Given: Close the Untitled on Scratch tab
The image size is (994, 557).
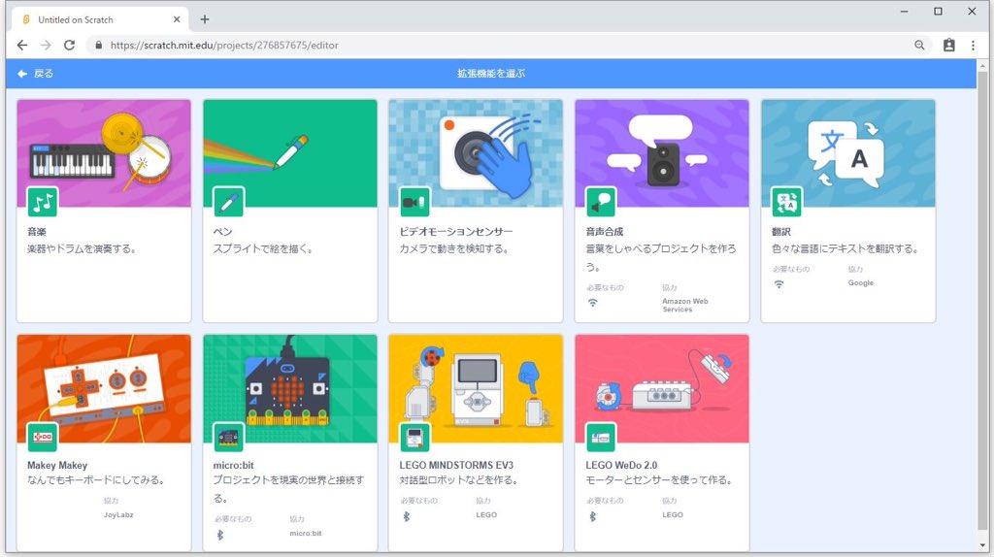Looking at the screenshot, I should tap(177, 19).
